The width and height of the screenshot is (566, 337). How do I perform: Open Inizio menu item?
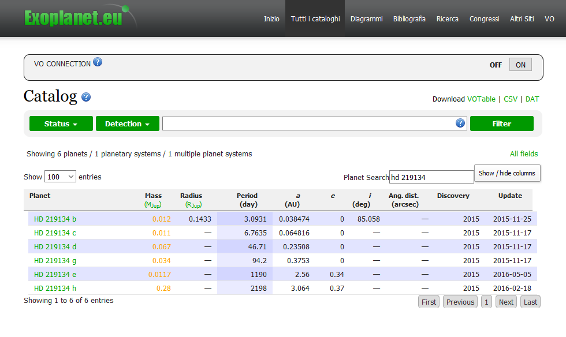coord(271,19)
